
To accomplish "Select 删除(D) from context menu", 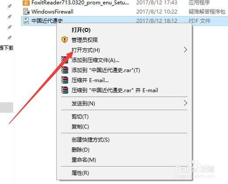I will pyautogui.click(x=80, y=150).
